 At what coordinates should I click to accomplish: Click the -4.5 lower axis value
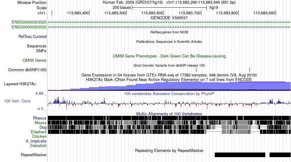pos(40,109)
